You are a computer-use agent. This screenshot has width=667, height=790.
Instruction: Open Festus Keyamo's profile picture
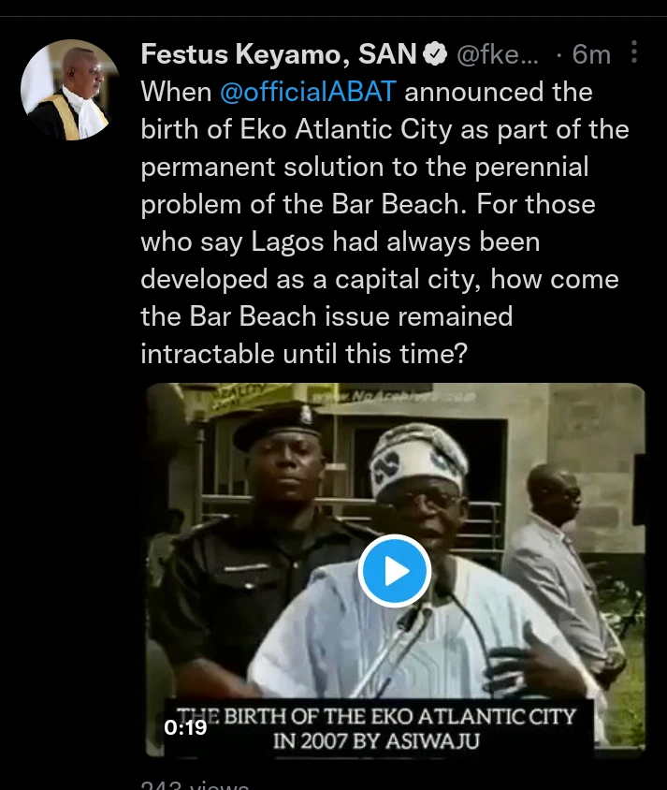71,90
